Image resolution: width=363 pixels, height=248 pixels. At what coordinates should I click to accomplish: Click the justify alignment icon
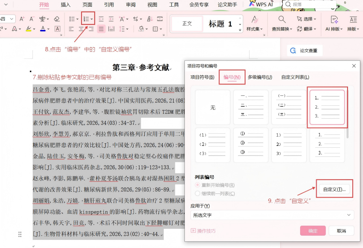coord(101,29)
